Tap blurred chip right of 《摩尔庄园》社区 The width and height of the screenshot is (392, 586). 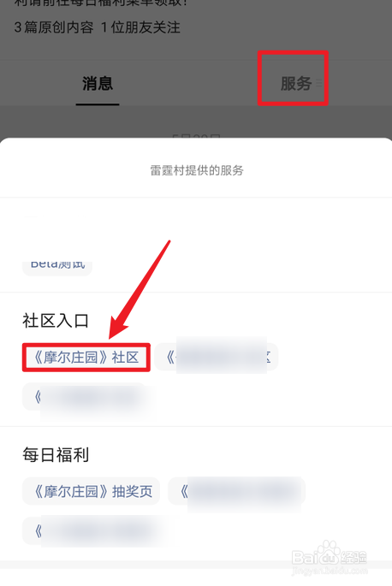(x=217, y=357)
